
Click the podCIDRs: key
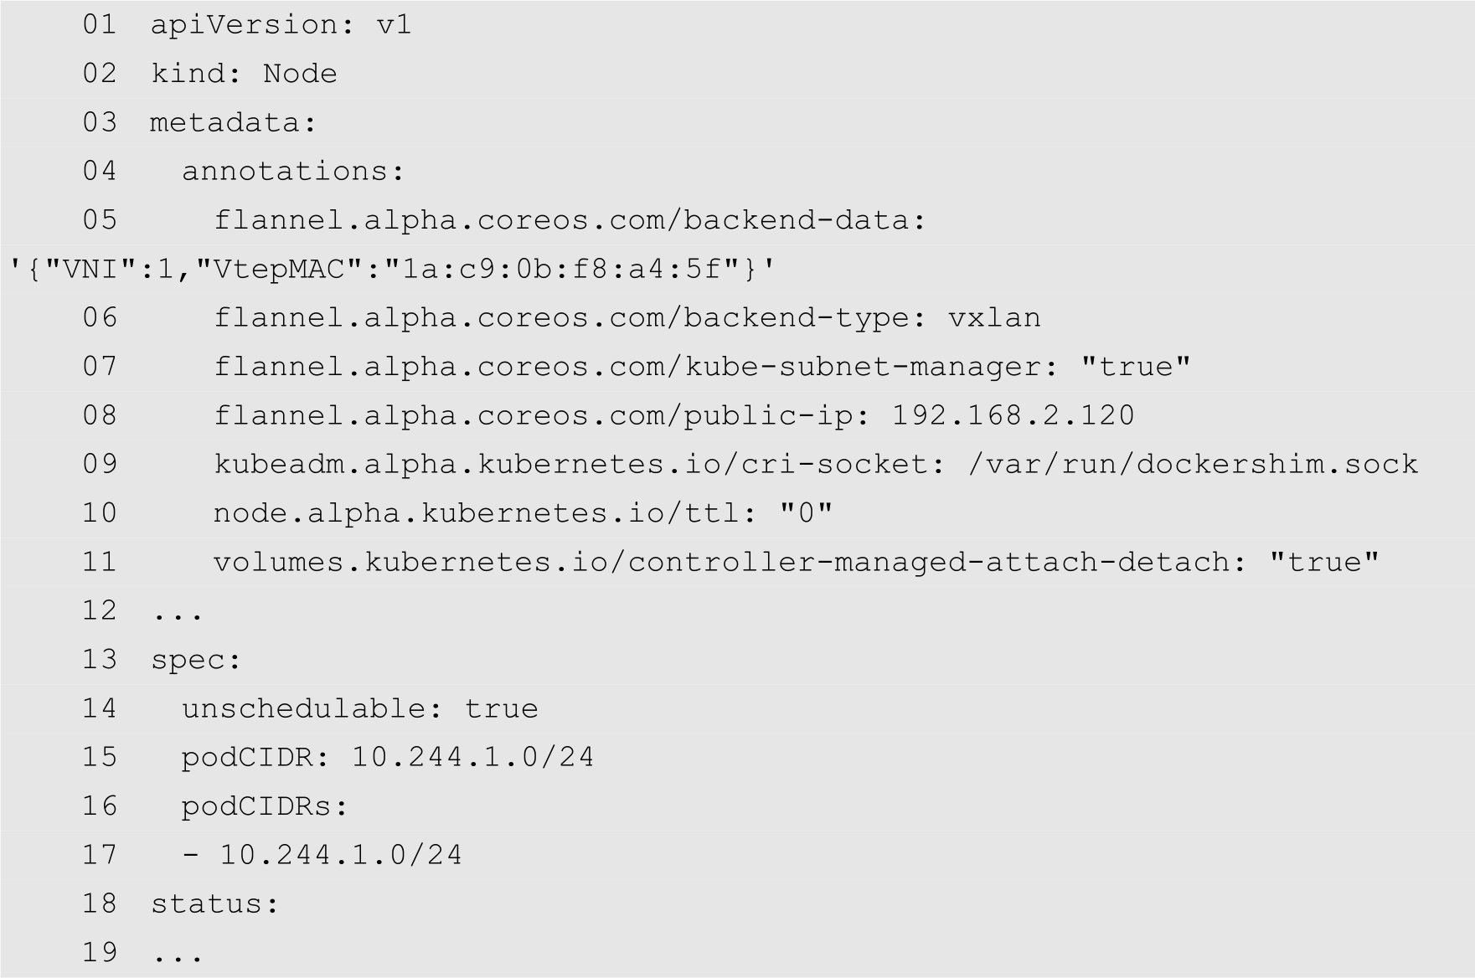[x=265, y=806]
